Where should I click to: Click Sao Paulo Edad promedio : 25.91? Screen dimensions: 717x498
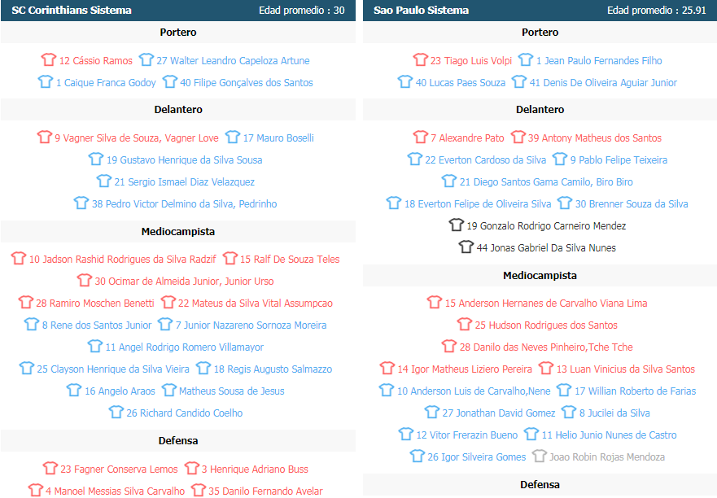[657, 11]
